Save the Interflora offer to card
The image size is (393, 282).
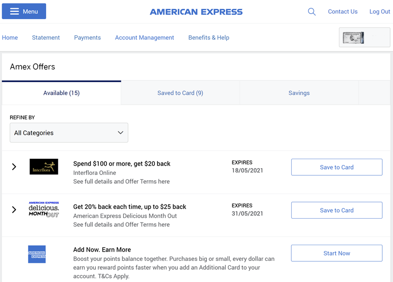click(x=337, y=167)
